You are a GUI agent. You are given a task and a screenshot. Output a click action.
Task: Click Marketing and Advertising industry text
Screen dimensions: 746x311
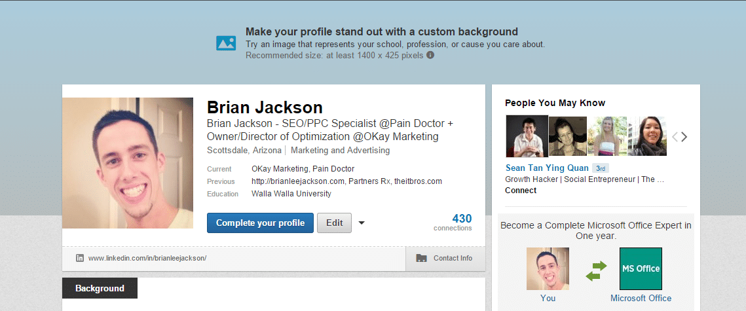[x=340, y=151]
